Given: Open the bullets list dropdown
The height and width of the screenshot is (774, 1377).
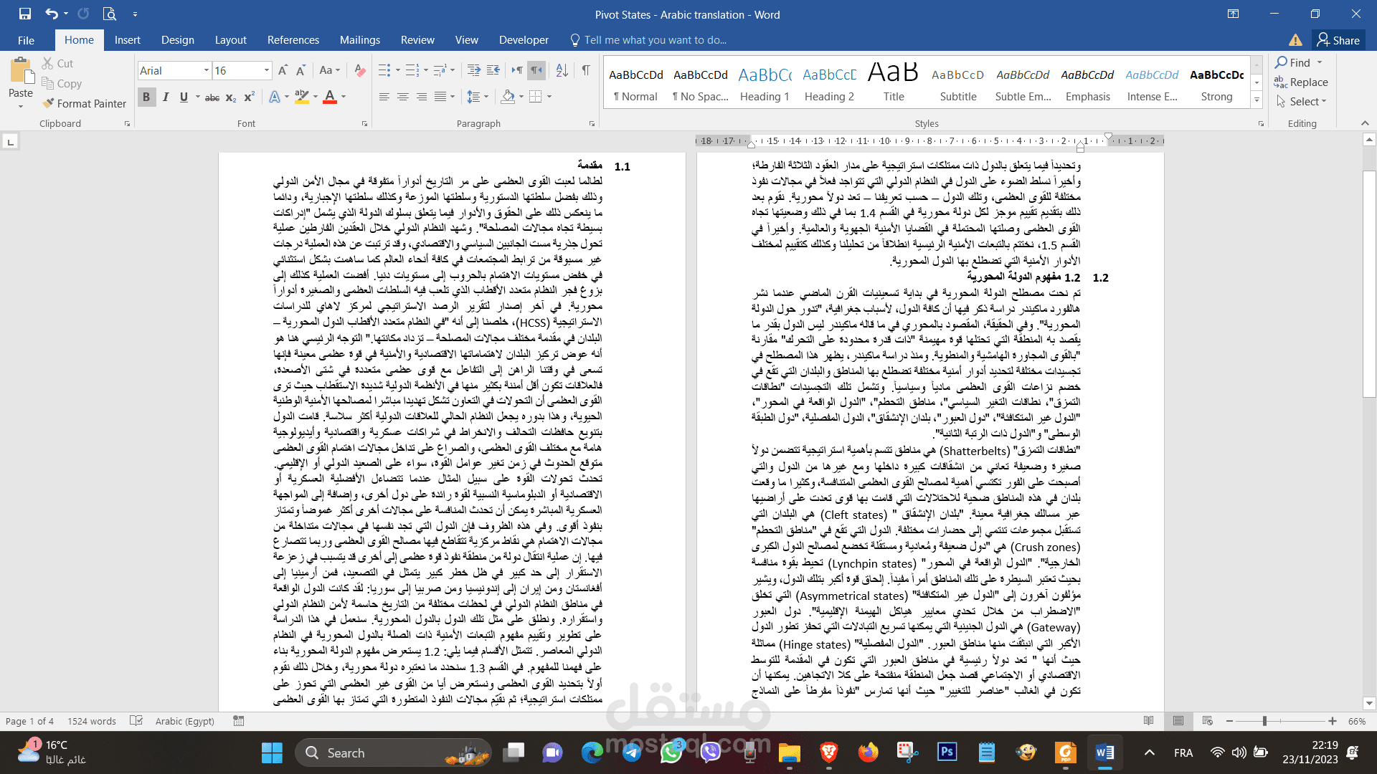Looking at the screenshot, I should point(397,70).
